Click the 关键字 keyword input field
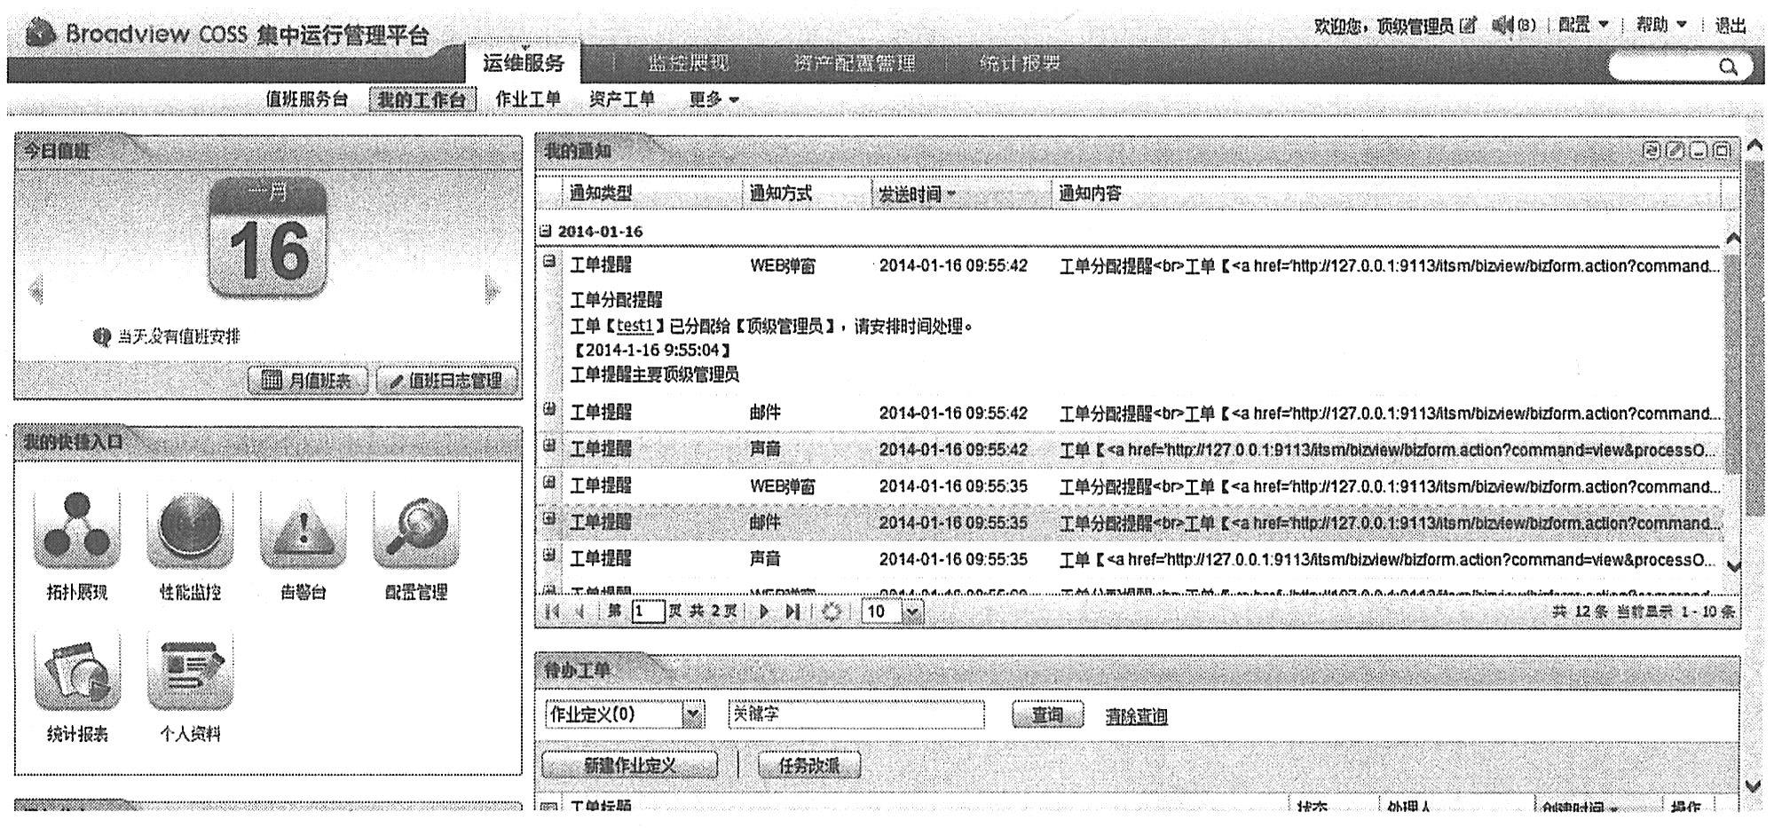1774x828 pixels. [x=855, y=714]
